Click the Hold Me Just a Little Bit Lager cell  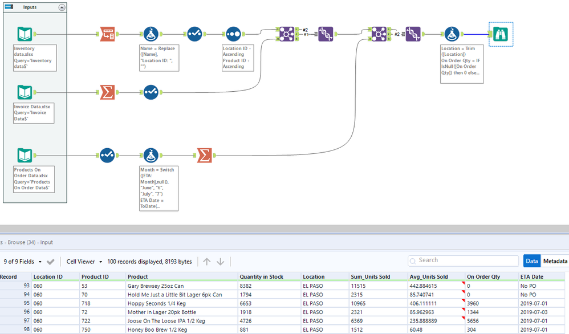[x=182, y=295]
